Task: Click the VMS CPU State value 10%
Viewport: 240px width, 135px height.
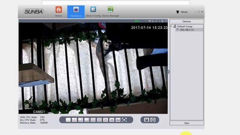Action: coord(42,117)
